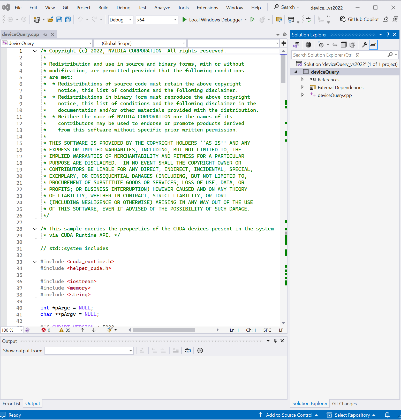Start Without Debugging using the outlined green play icon
This screenshot has width=401, height=420.
[x=252, y=20]
